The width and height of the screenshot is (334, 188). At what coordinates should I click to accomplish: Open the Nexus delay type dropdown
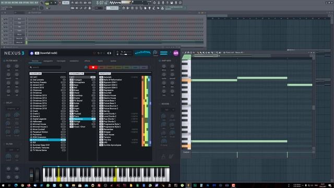click(13, 109)
